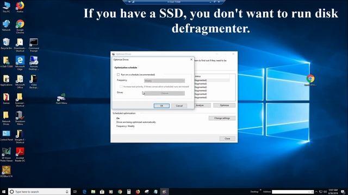Open the This PC desktop icon
This screenshot has width=348, height=195.
[6, 7]
